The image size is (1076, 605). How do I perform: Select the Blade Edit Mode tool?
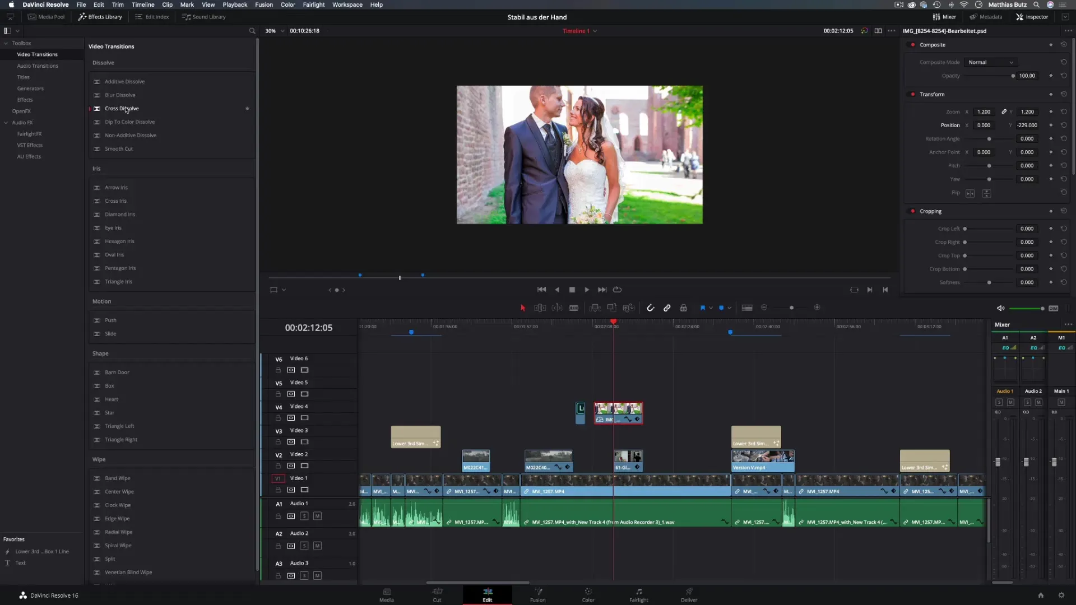[x=573, y=308]
